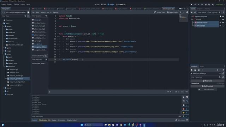The image size is (226, 127).
Task: Collapse the weapons folder
Action: pos(5,67)
